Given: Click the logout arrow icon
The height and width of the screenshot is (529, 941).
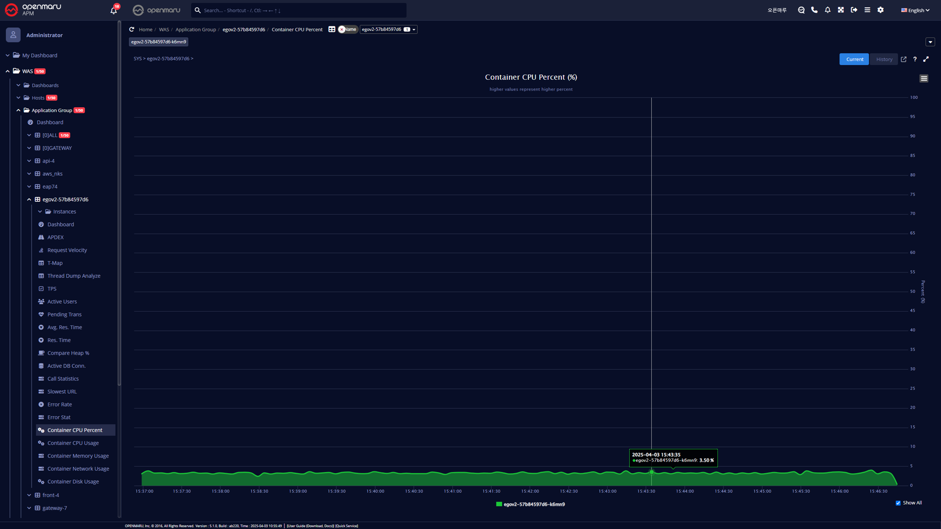Looking at the screenshot, I should [x=854, y=10].
